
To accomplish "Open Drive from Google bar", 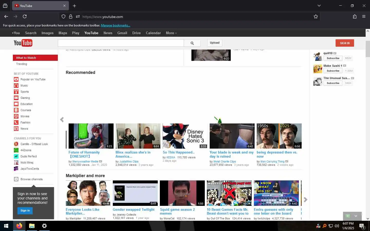I will point(136,33).
